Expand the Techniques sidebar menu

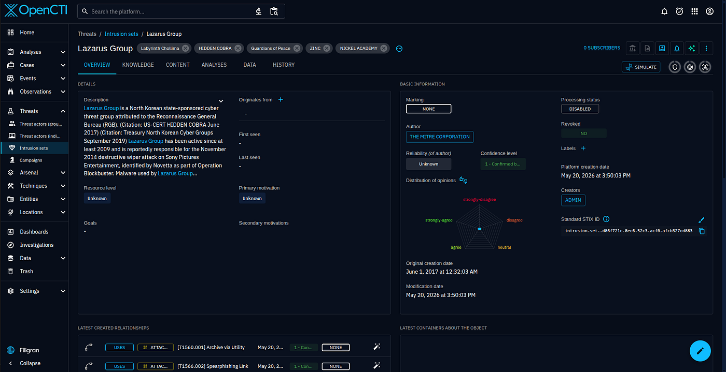(63, 186)
